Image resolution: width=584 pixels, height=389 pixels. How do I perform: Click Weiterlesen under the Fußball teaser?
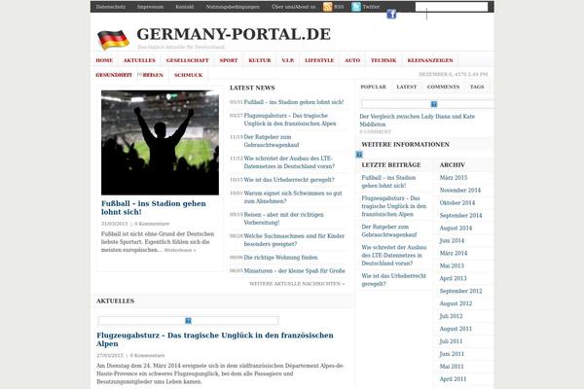[x=180, y=250]
